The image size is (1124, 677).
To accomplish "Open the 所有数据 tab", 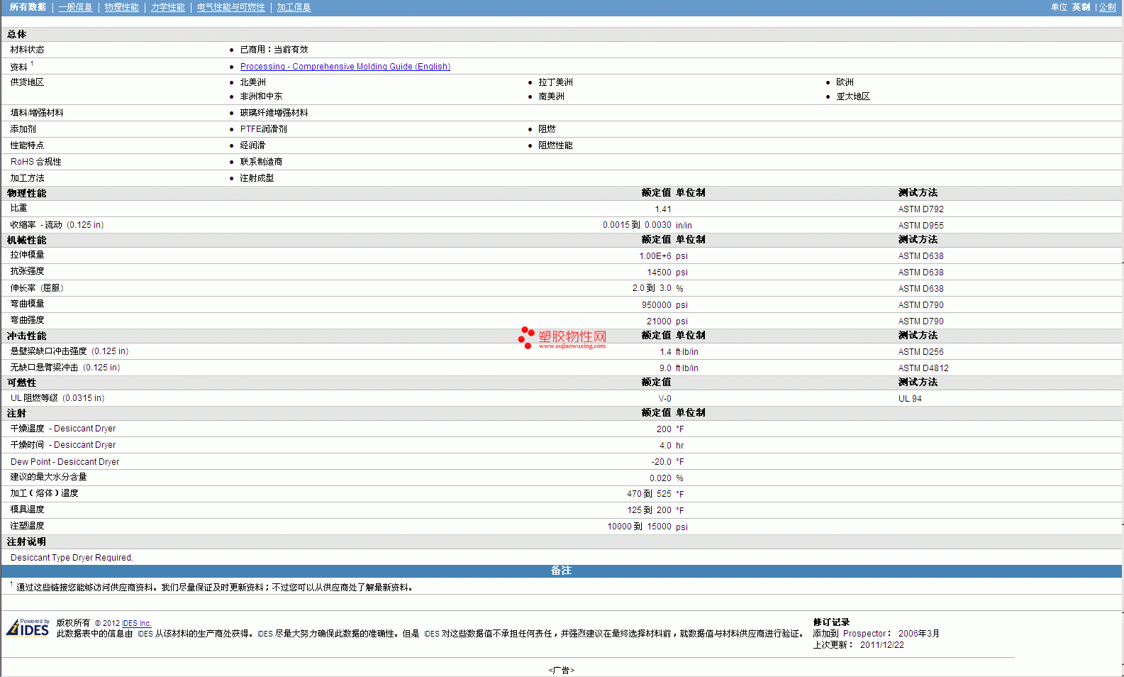I will [28, 7].
